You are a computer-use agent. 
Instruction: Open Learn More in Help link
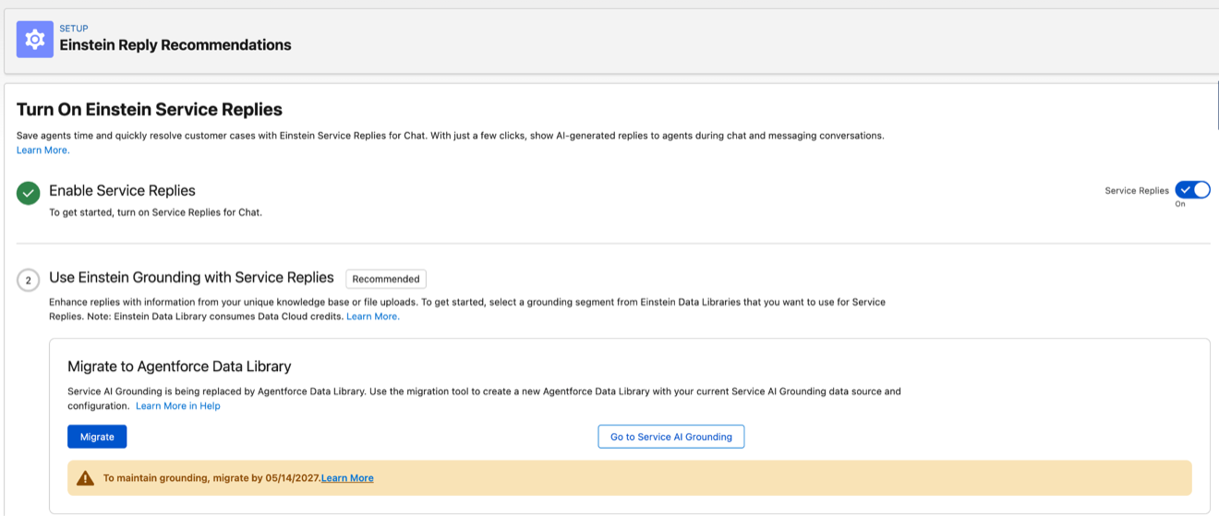coord(178,405)
